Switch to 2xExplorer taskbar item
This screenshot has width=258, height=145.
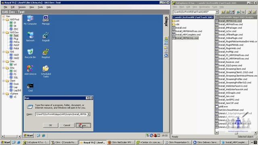coord(36,142)
